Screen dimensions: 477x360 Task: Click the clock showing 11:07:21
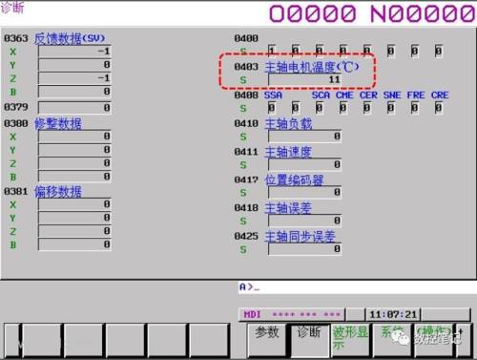(393, 315)
